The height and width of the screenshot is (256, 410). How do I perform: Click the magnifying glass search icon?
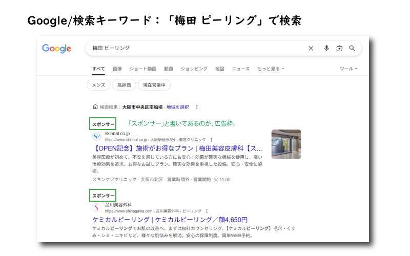tap(352, 48)
